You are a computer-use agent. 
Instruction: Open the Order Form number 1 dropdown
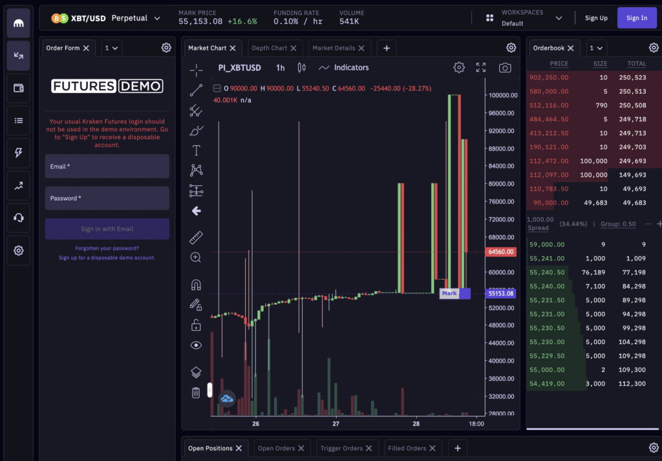click(x=111, y=48)
